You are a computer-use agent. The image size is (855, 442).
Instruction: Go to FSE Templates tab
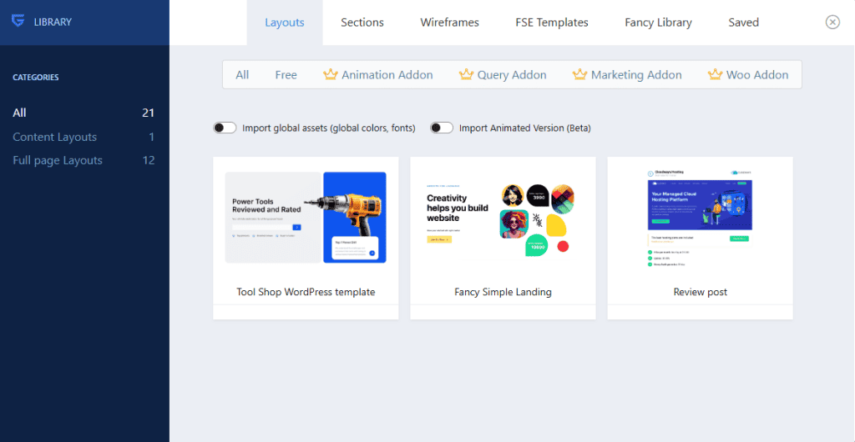pyautogui.click(x=552, y=23)
